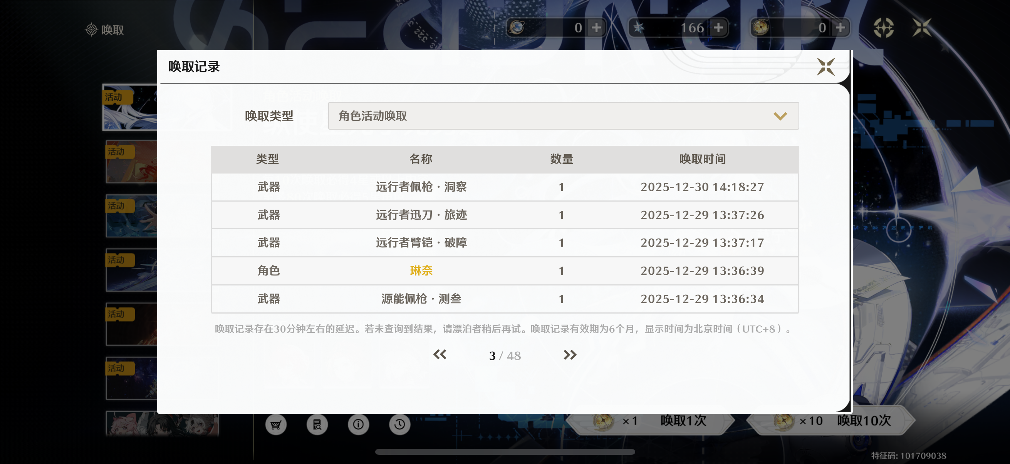Click the compass-style icon in top bar
1010x464 pixels.
883,28
